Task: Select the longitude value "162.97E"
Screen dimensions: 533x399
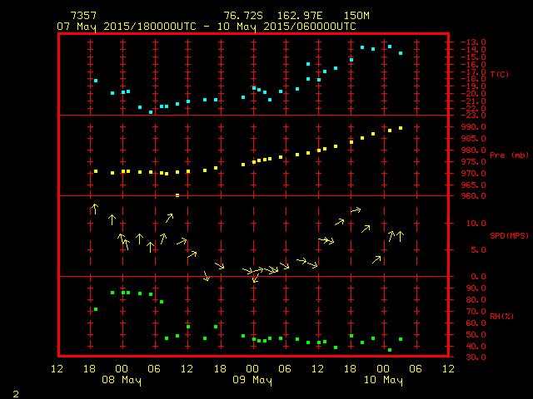Action: [300, 16]
